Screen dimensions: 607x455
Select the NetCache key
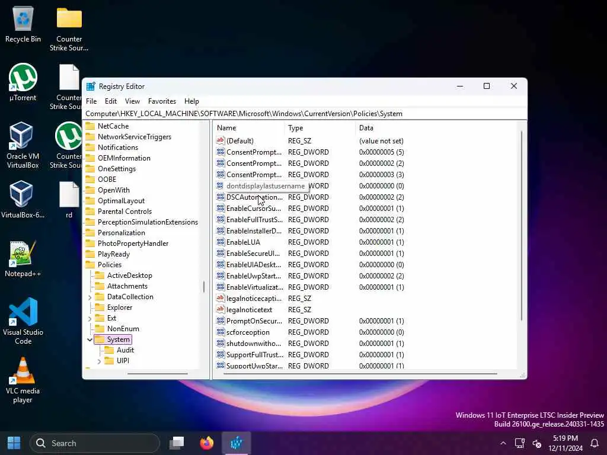click(x=113, y=126)
